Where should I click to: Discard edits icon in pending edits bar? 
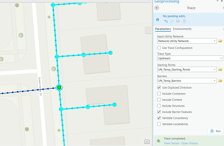(184, 21)
